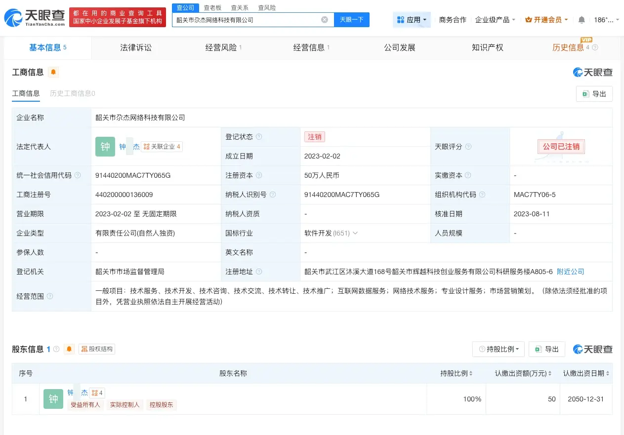Switch to 公司发展 tab
Image resolution: width=624 pixels, height=435 pixels.
pyautogui.click(x=400, y=47)
